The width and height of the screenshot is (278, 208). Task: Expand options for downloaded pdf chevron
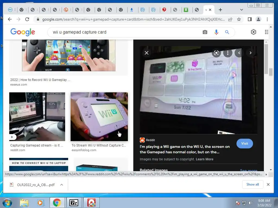point(62,185)
